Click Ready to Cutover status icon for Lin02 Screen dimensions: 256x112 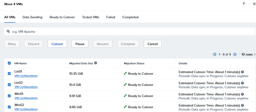point(125,85)
